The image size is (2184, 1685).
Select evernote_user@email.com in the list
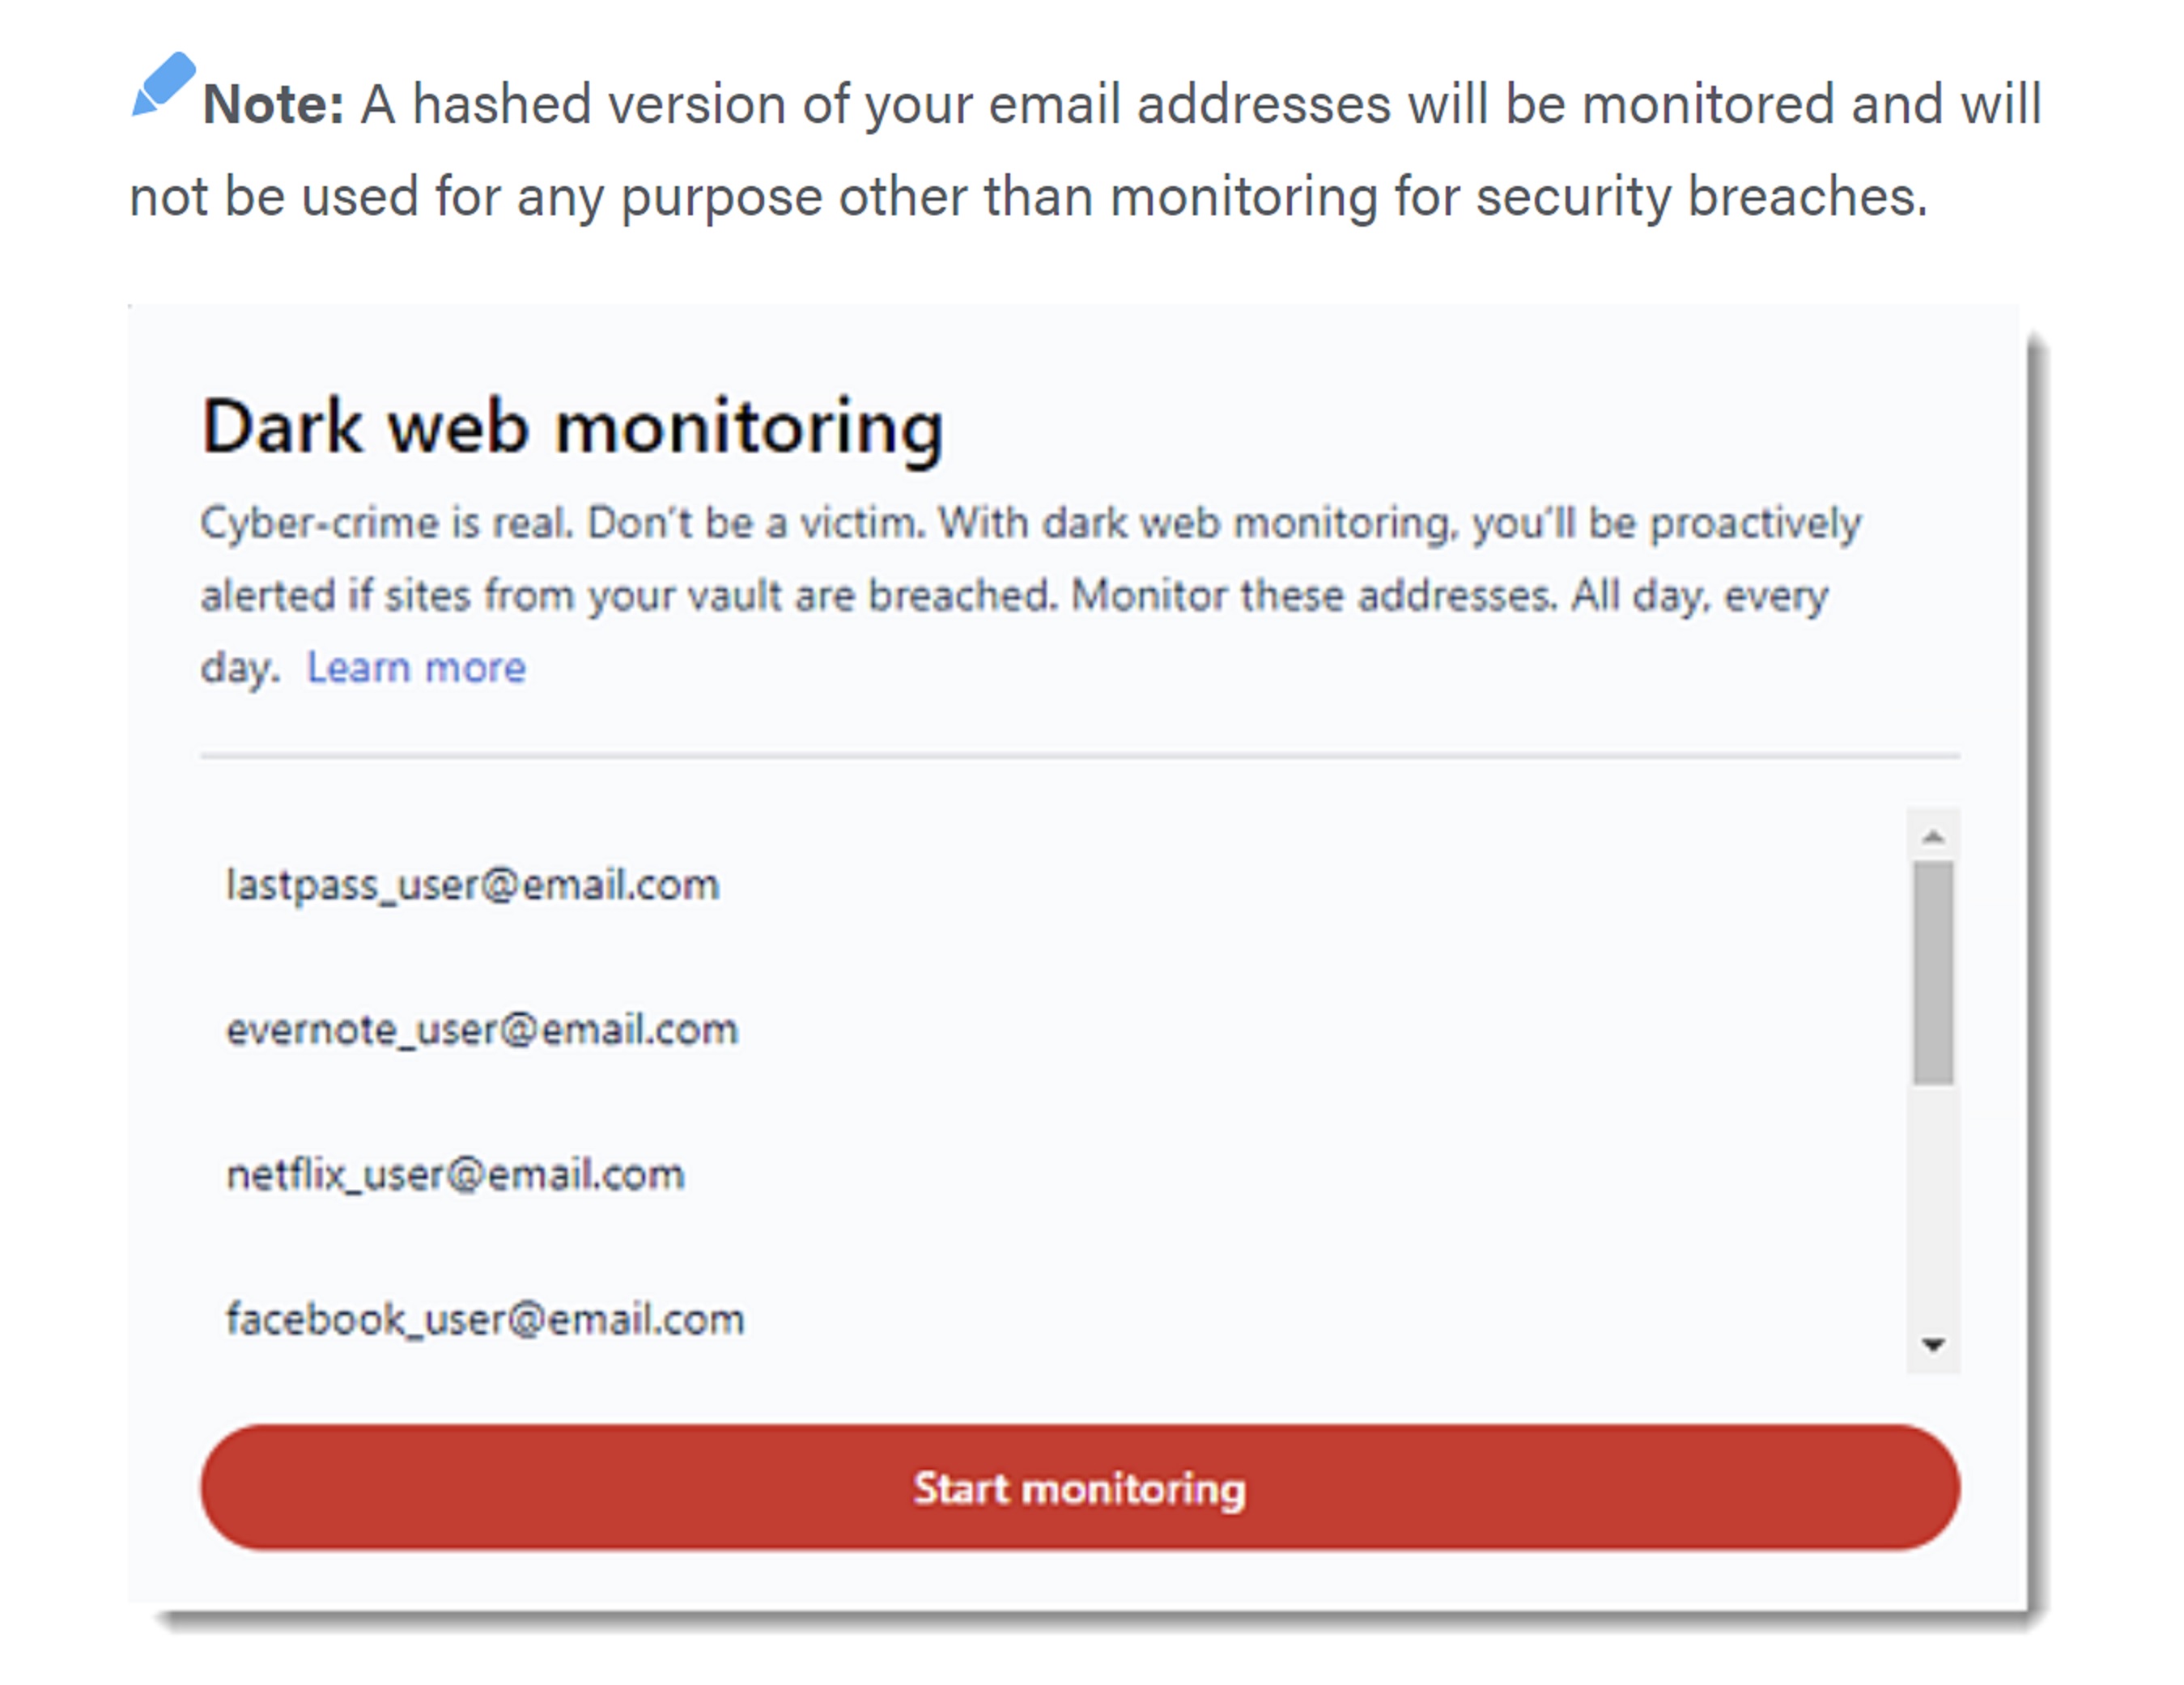(482, 1029)
